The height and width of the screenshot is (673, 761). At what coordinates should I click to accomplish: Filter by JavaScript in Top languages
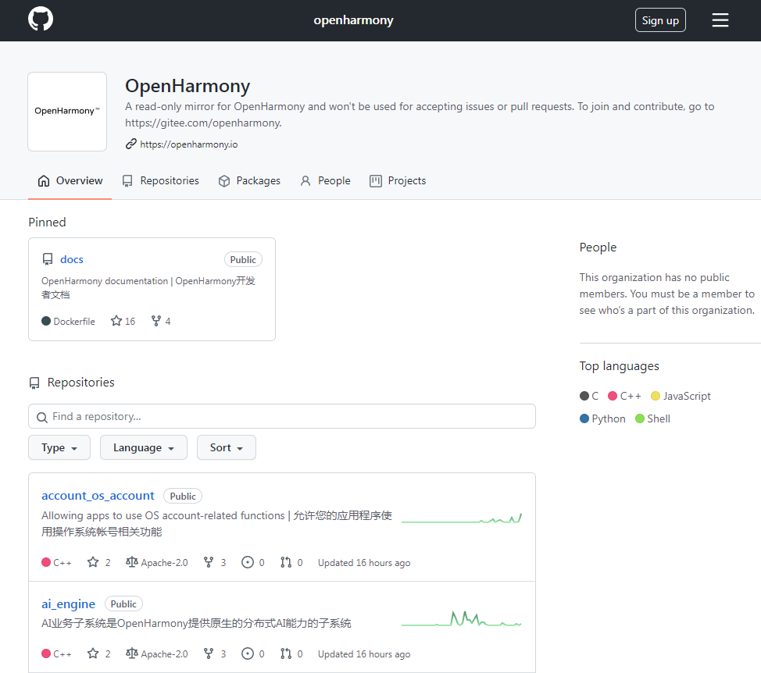pos(681,396)
